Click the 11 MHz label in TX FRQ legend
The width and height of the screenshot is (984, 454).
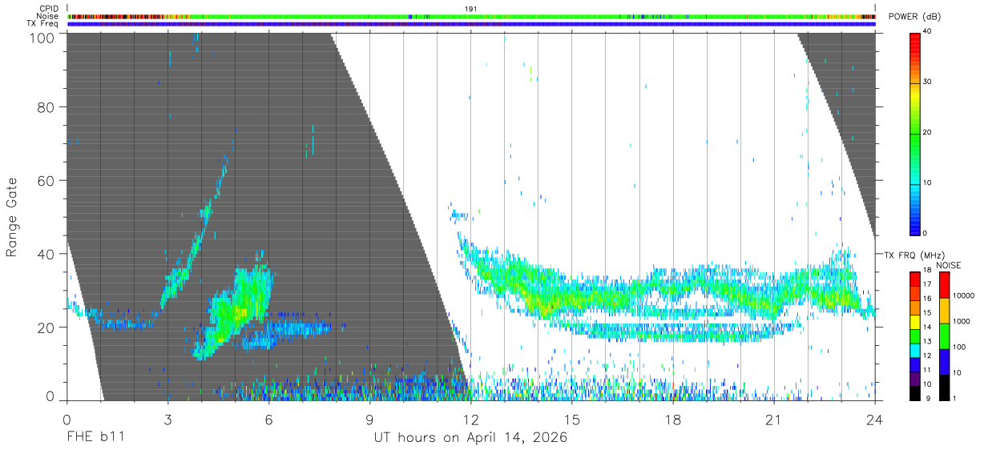[927, 370]
